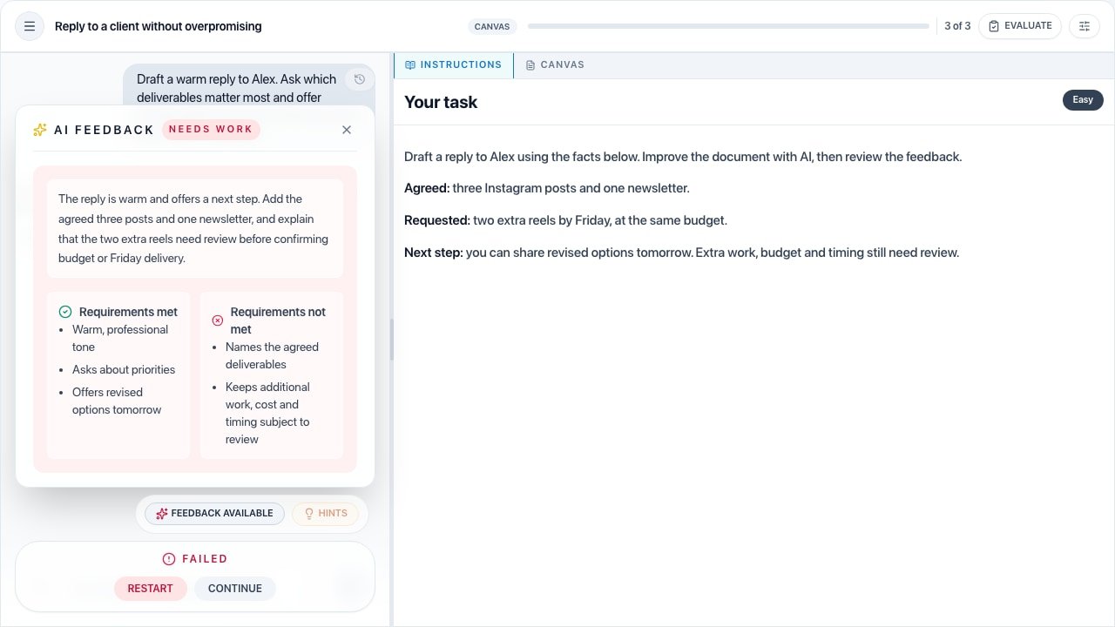Screen dimensions: 1115x627
Task: Click the failed alert icon
Action: point(169,559)
